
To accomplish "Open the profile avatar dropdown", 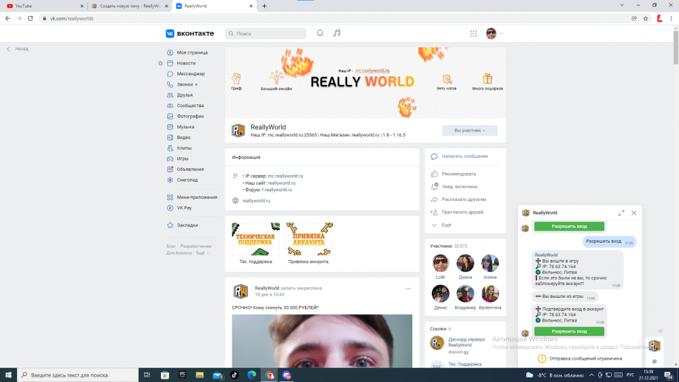I will [494, 33].
